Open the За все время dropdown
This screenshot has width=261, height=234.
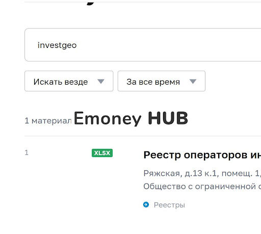(x=162, y=81)
